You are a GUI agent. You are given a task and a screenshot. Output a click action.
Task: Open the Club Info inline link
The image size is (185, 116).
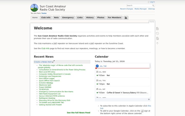pyautogui.click(x=45, y=48)
